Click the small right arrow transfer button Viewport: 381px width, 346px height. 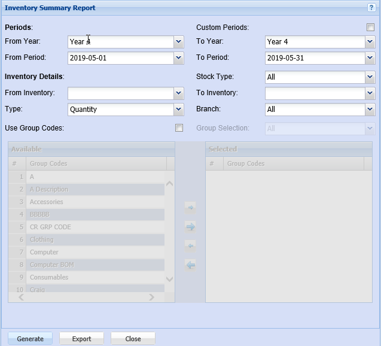pyautogui.click(x=190, y=207)
